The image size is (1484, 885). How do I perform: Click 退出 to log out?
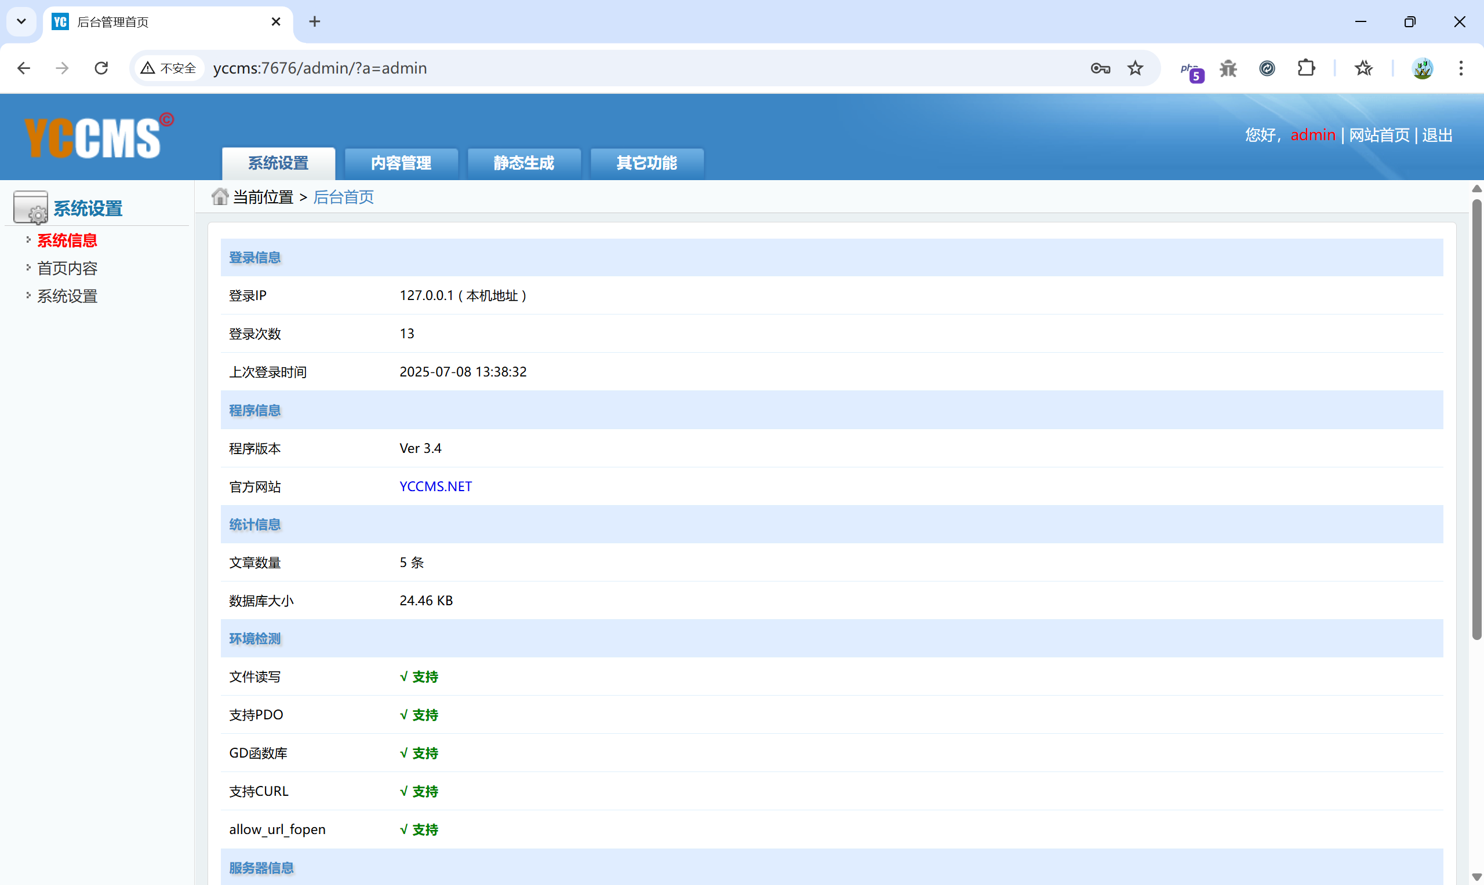(1437, 136)
